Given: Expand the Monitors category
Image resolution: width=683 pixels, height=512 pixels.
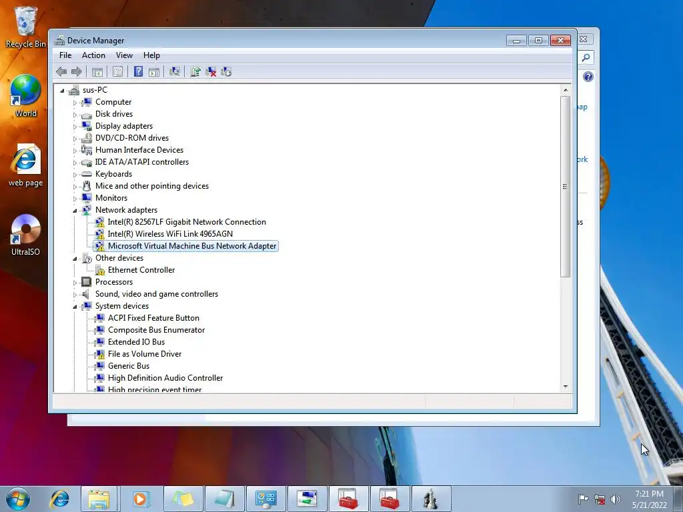Looking at the screenshot, I should click(x=75, y=199).
